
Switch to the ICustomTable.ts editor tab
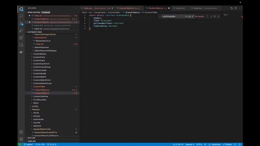pyautogui.click(x=158, y=8)
